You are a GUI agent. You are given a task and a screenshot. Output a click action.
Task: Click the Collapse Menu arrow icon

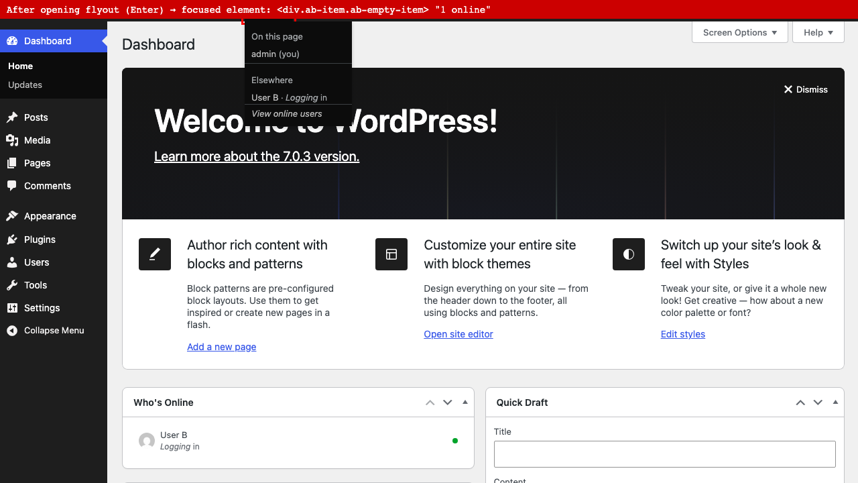[x=12, y=331]
